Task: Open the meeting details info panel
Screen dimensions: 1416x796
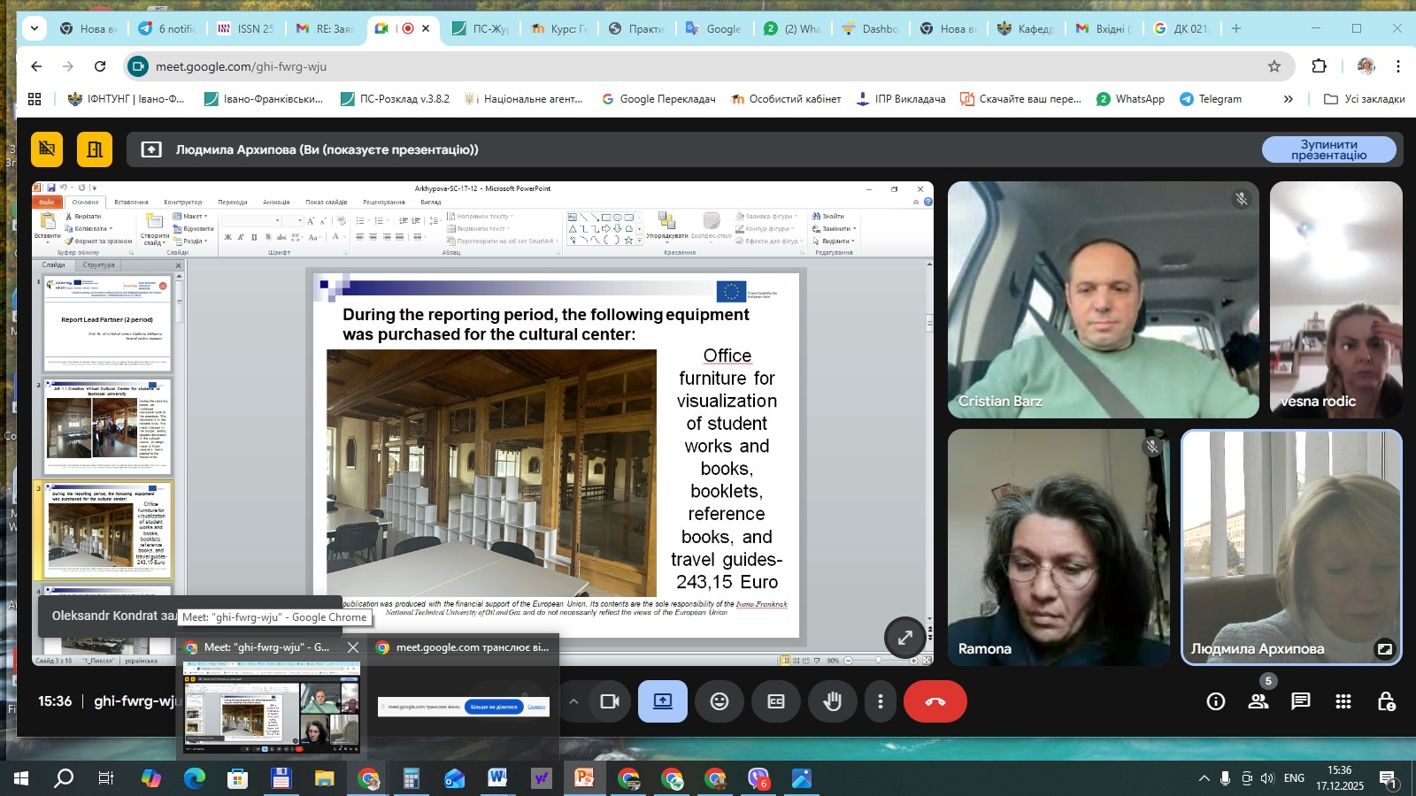Action: [x=1216, y=701]
